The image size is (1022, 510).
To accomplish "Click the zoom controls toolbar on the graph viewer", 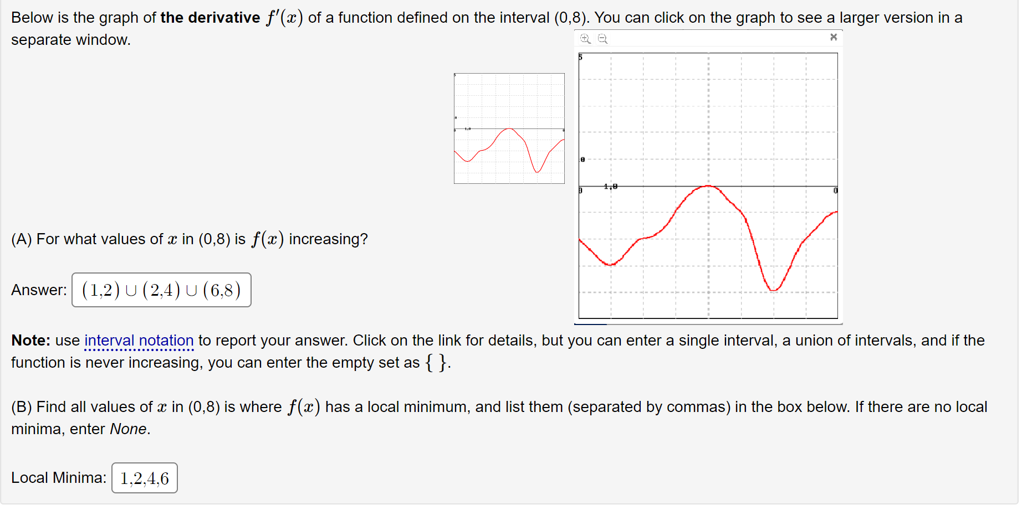I will point(593,38).
